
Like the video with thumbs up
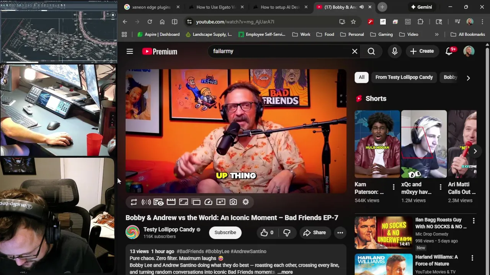click(267, 233)
